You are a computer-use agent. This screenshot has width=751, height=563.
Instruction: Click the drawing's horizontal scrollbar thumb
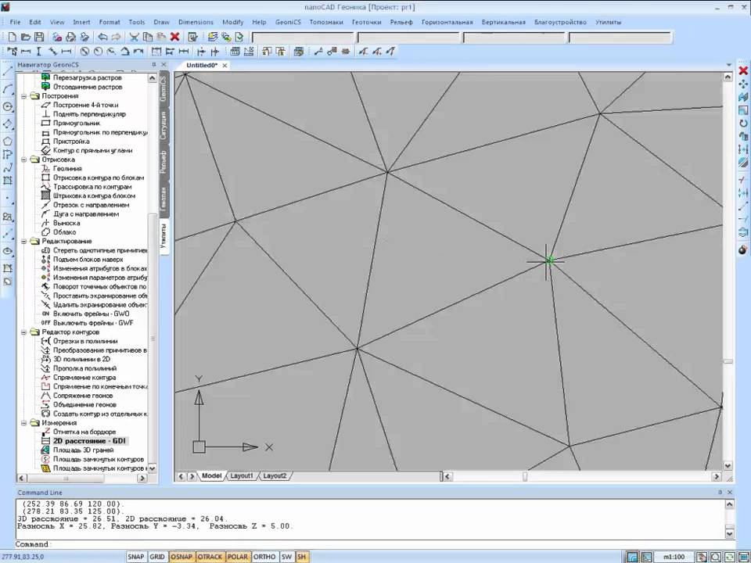(525, 476)
